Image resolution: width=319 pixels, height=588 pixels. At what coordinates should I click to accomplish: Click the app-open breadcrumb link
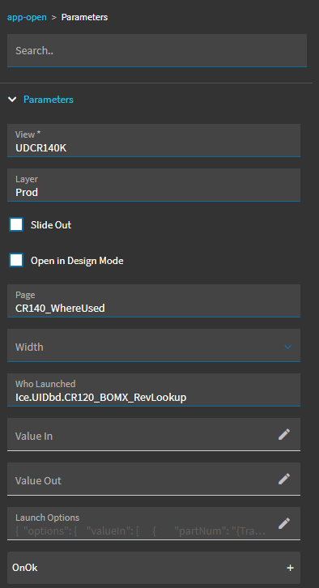coord(27,17)
